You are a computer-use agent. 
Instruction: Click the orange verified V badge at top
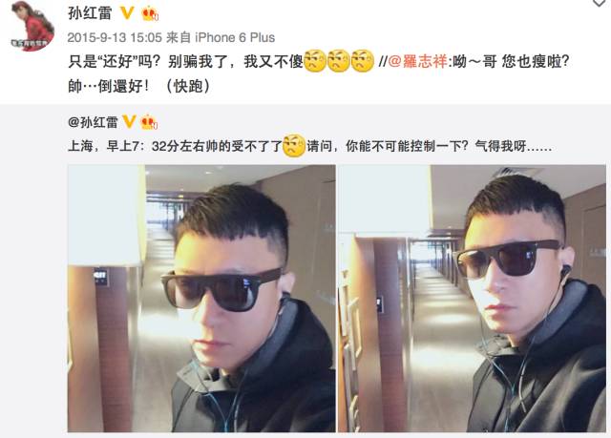coord(127,13)
